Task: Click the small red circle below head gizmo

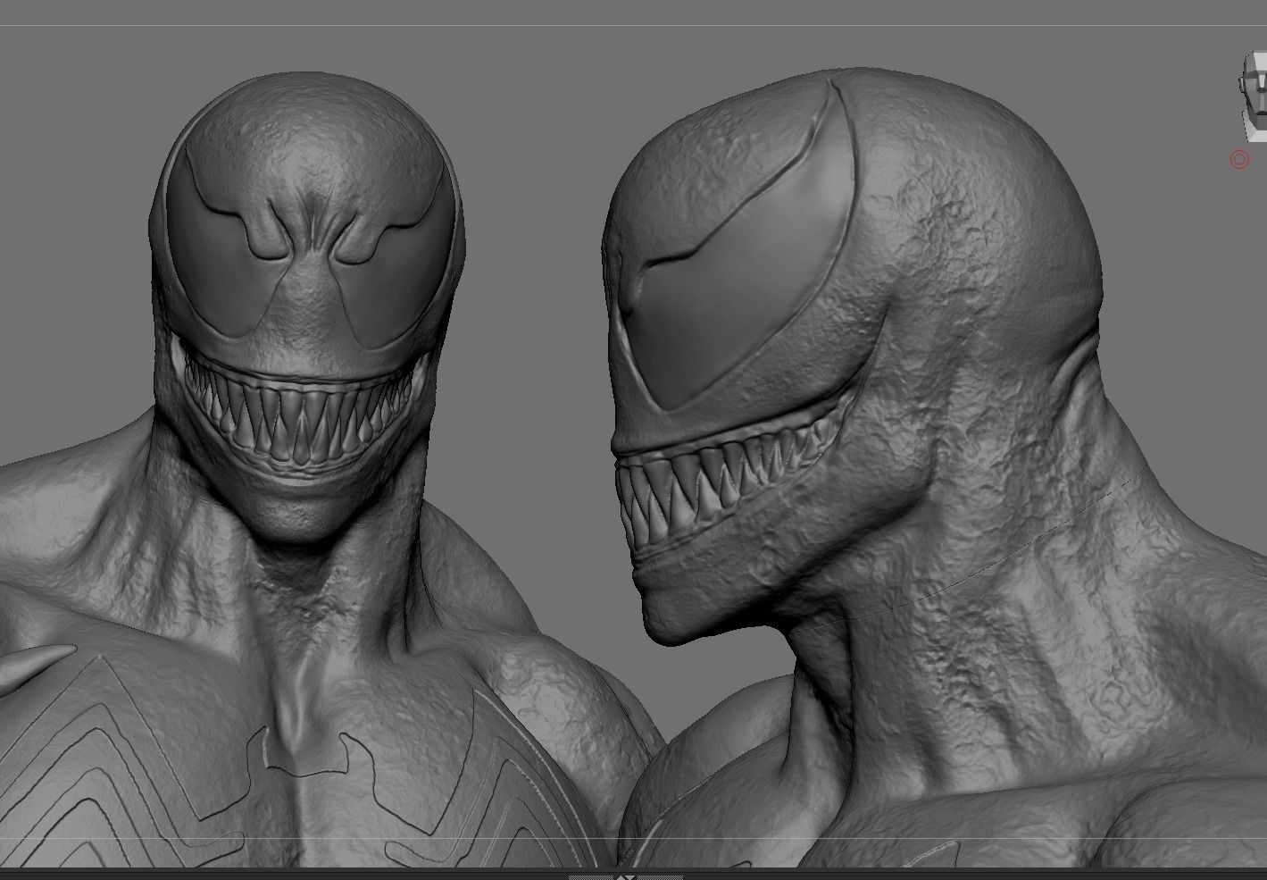Action: pyautogui.click(x=1239, y=160)
